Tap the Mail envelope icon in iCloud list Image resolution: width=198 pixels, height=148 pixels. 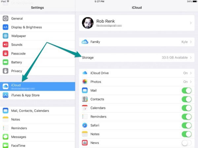pos(85,91)
